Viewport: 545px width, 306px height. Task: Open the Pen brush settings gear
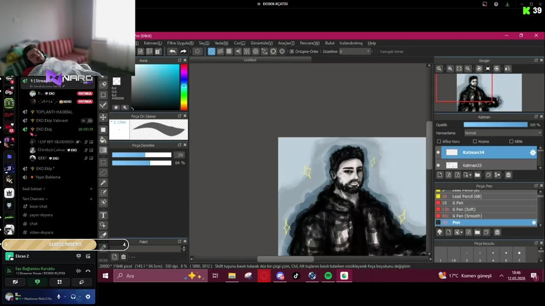(x=534, y=222)
